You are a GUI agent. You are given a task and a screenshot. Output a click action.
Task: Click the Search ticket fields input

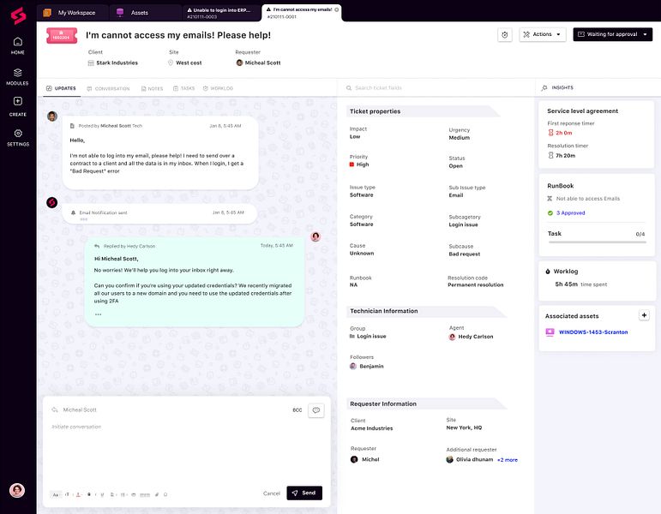click(436, 88)
